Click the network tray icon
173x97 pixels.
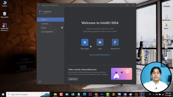click(163, 94)
